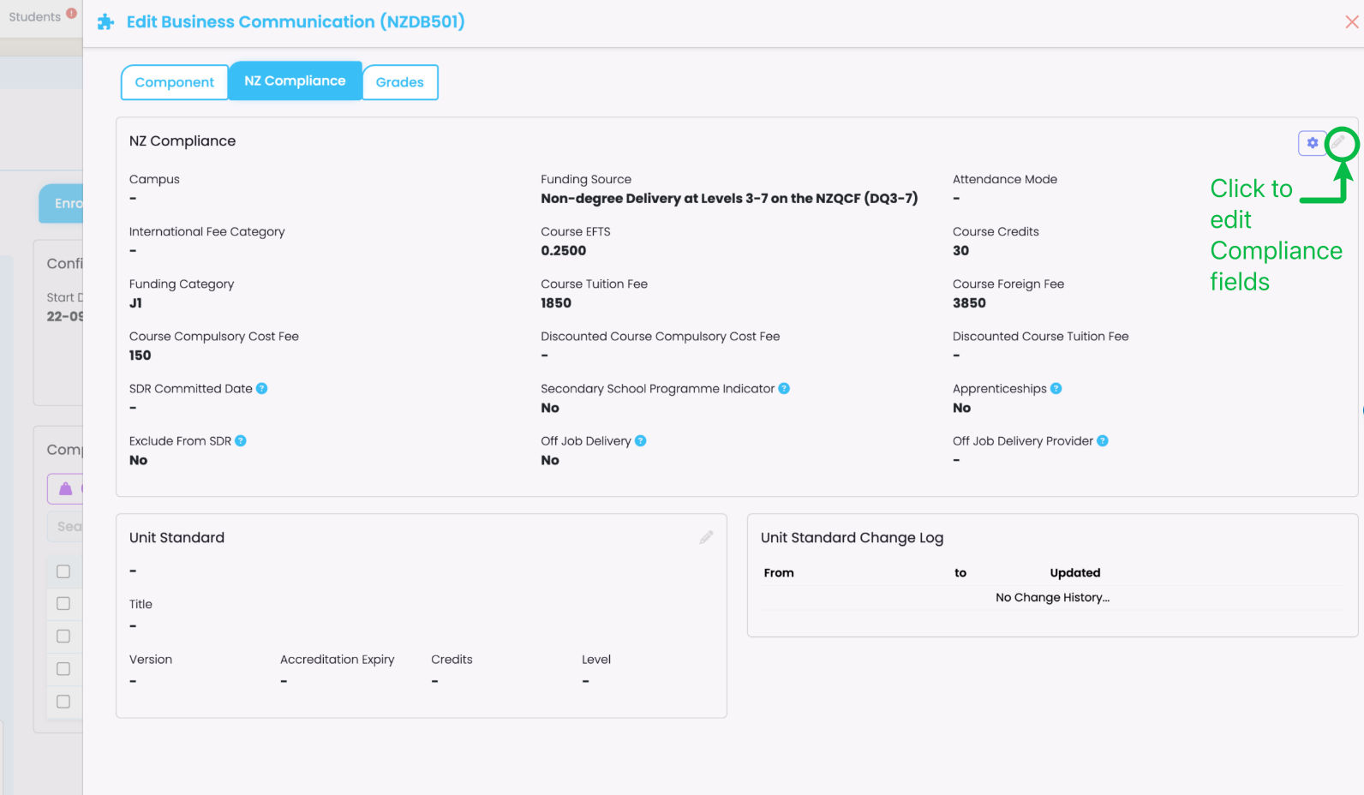Show help for SDR Committed Date

click(x=262, y=389)
